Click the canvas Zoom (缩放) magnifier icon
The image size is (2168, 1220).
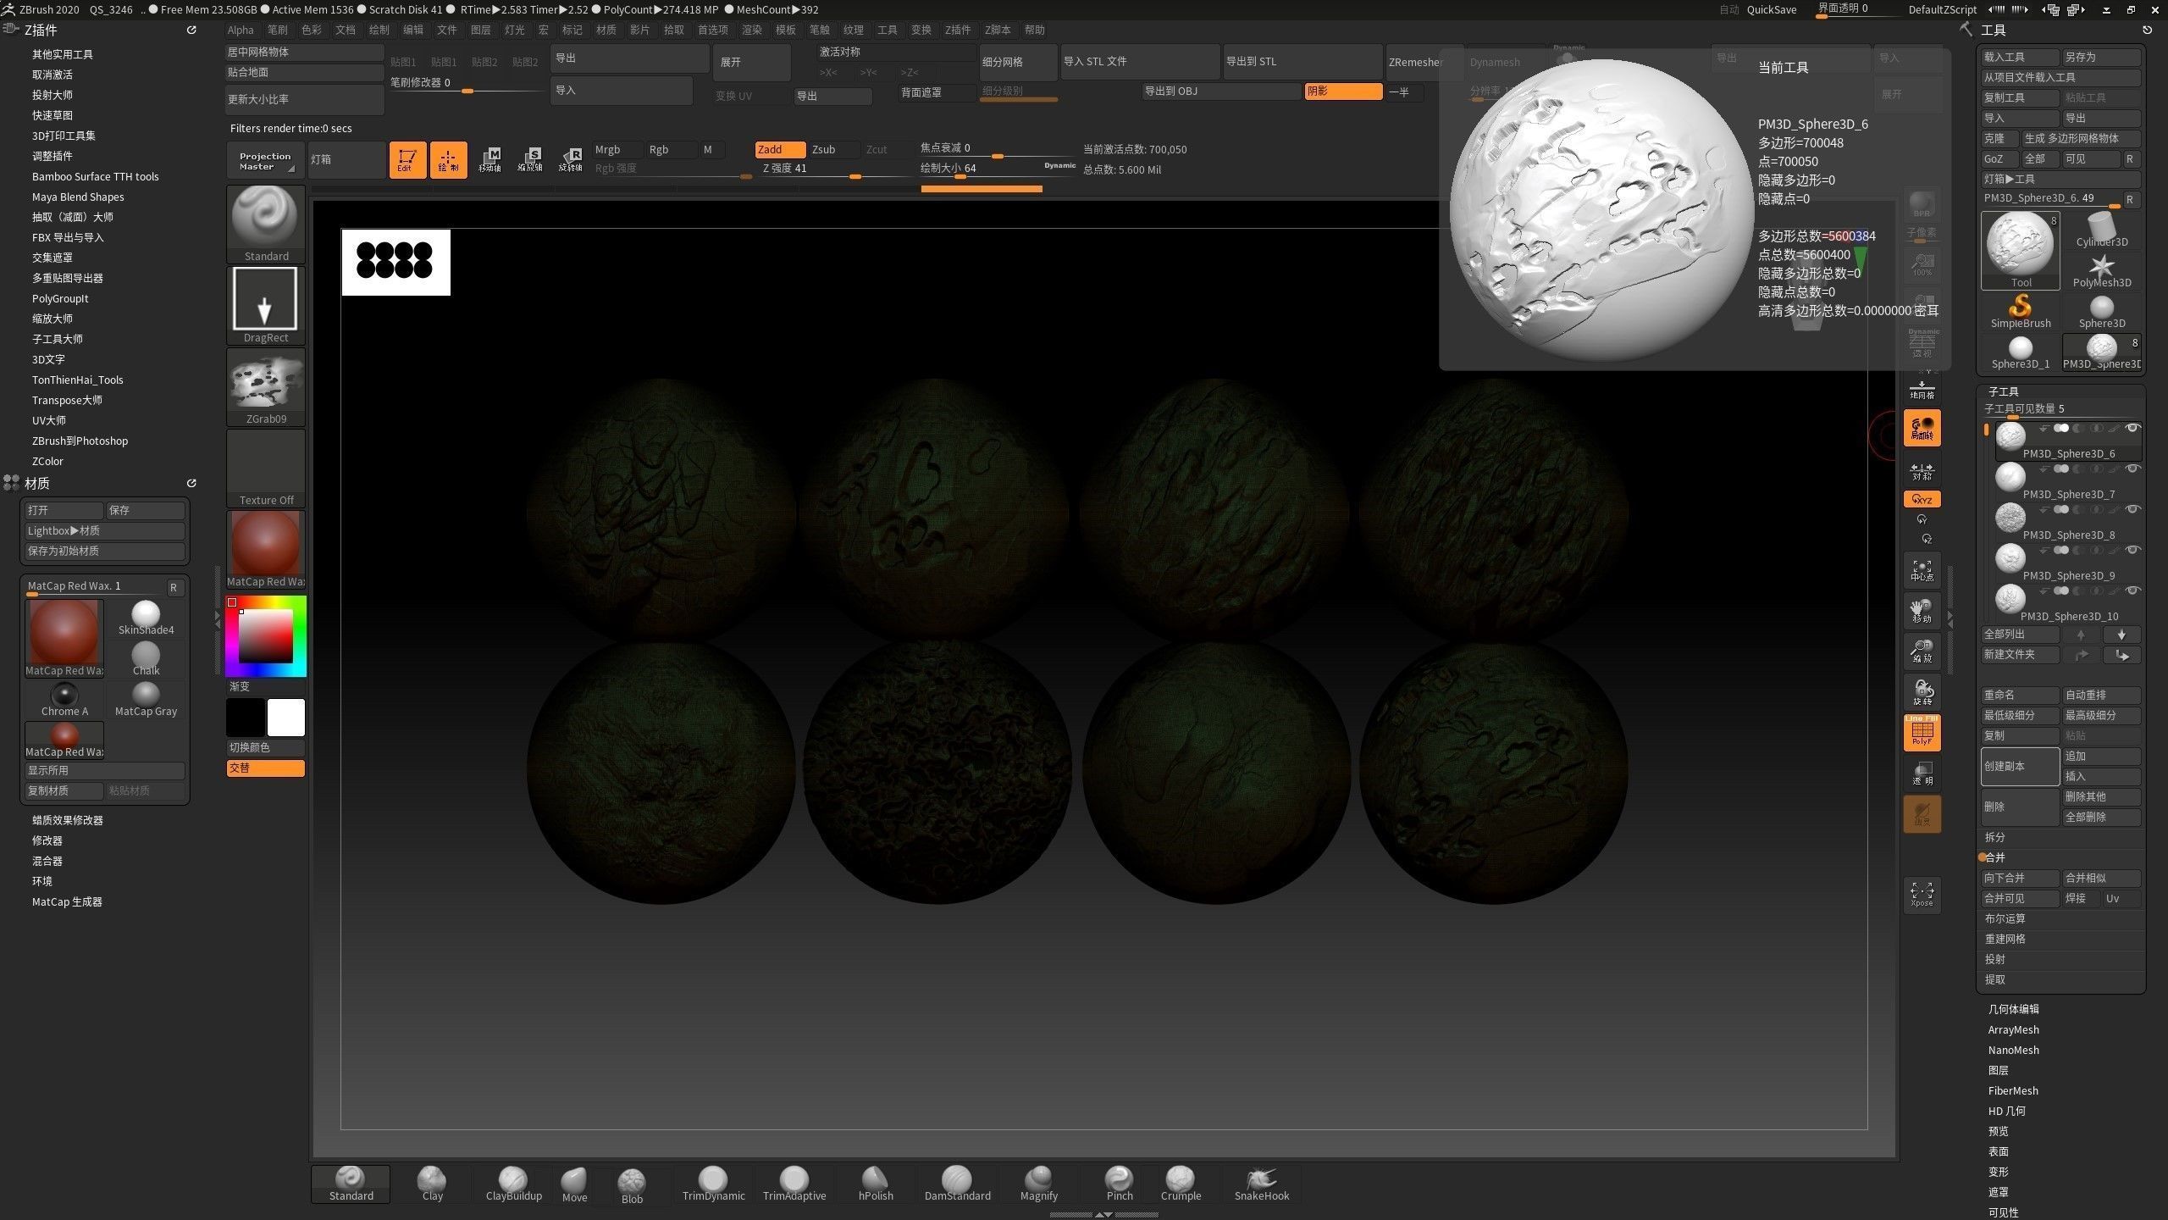click(1922, 652)
